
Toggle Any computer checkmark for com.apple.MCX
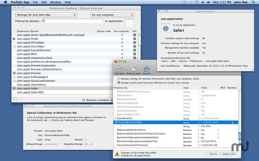click(122, 54)
